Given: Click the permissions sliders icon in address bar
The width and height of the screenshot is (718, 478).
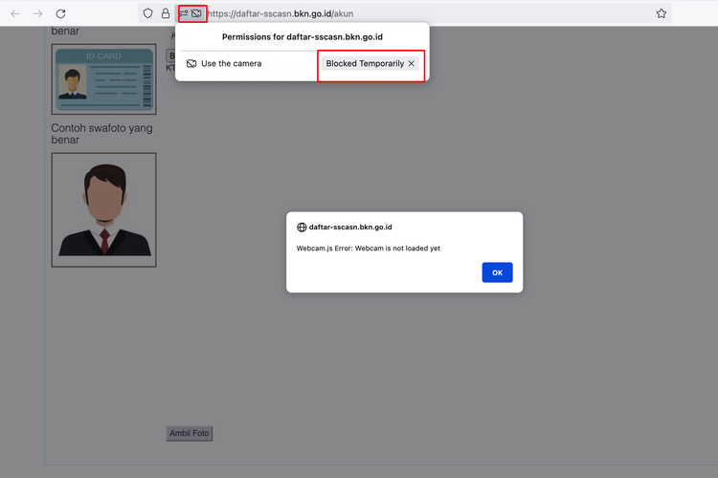Looking at the screenshot, I should pos(183,13).
